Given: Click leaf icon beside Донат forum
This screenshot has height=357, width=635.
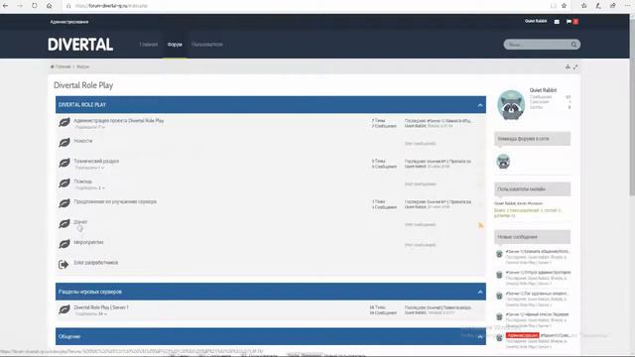Looking at the screenshot, I should point(63,223).
